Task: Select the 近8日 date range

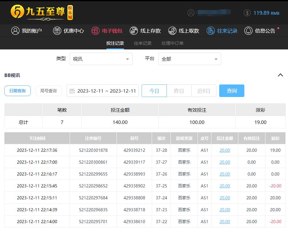Action: pyautogui.click(x=204, y=91)
